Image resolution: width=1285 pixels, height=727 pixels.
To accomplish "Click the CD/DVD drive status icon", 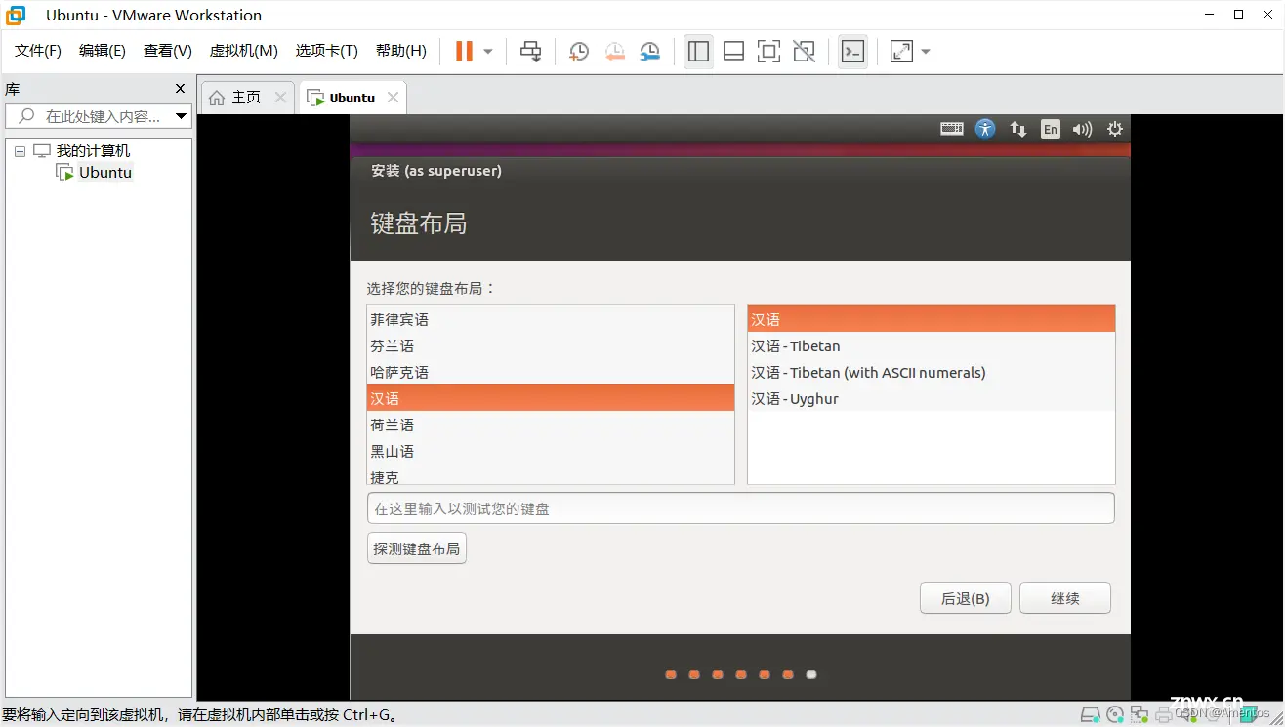I will pos(1115,714).
